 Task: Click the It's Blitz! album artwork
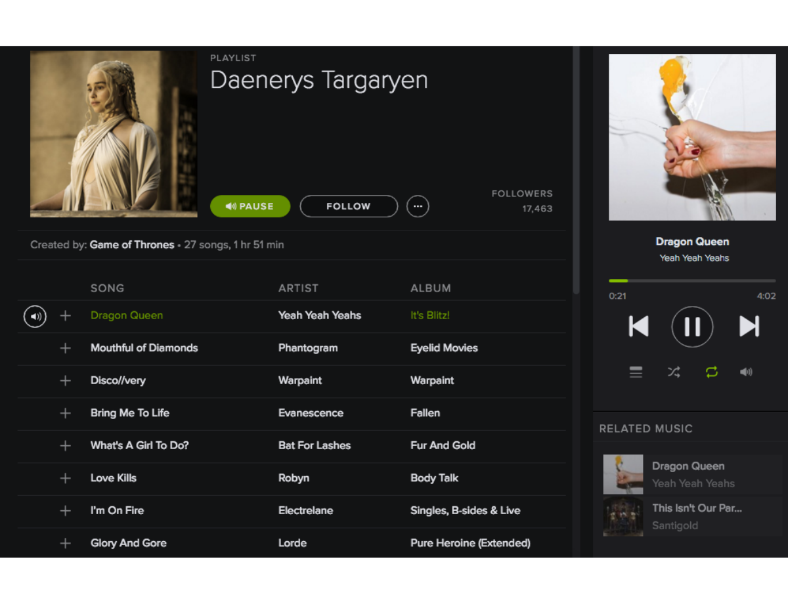pos(692,137)
